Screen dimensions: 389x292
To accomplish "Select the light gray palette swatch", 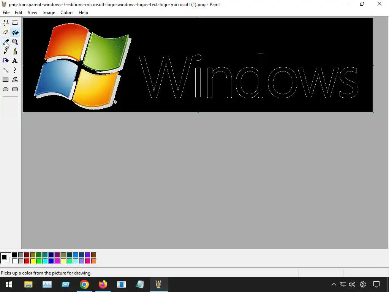I will coord(21,261).
